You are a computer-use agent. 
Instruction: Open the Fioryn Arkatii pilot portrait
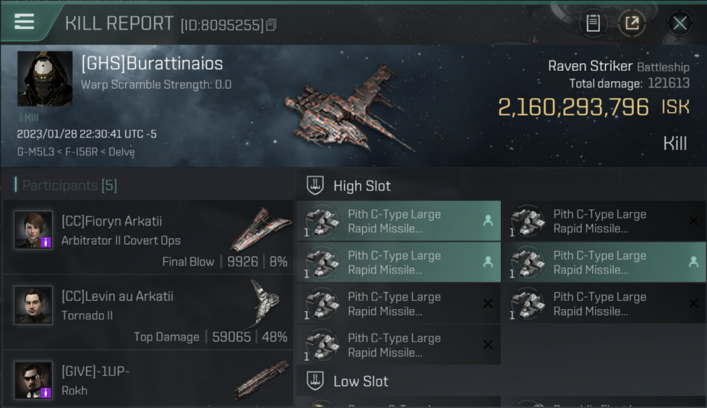click(33, 230)
